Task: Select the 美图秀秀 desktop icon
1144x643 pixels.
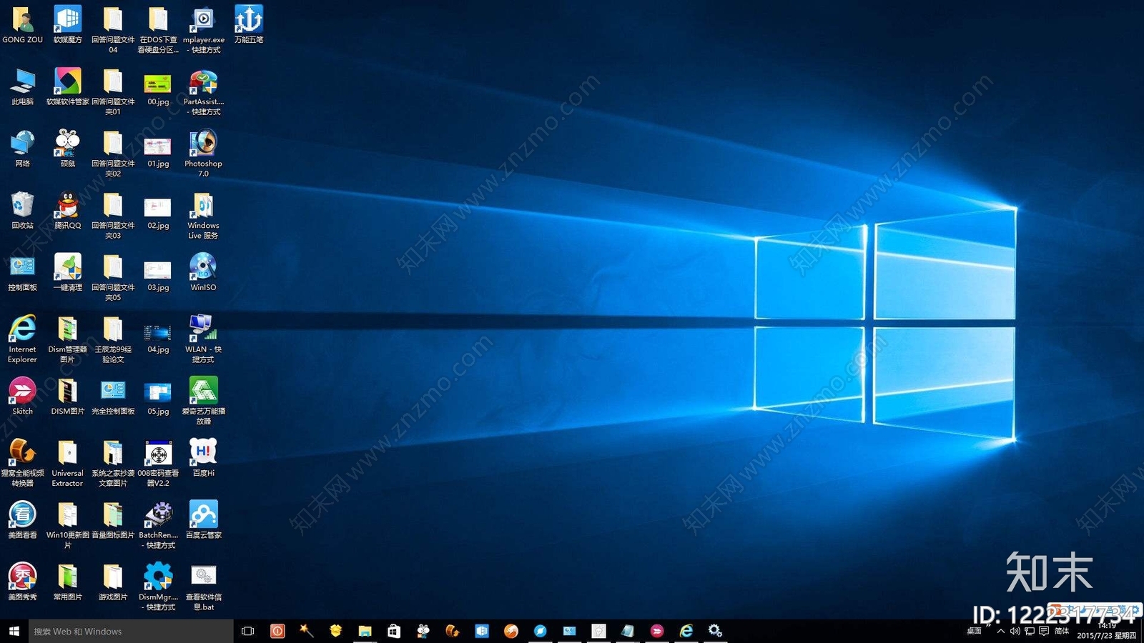Action: point(22,582)
